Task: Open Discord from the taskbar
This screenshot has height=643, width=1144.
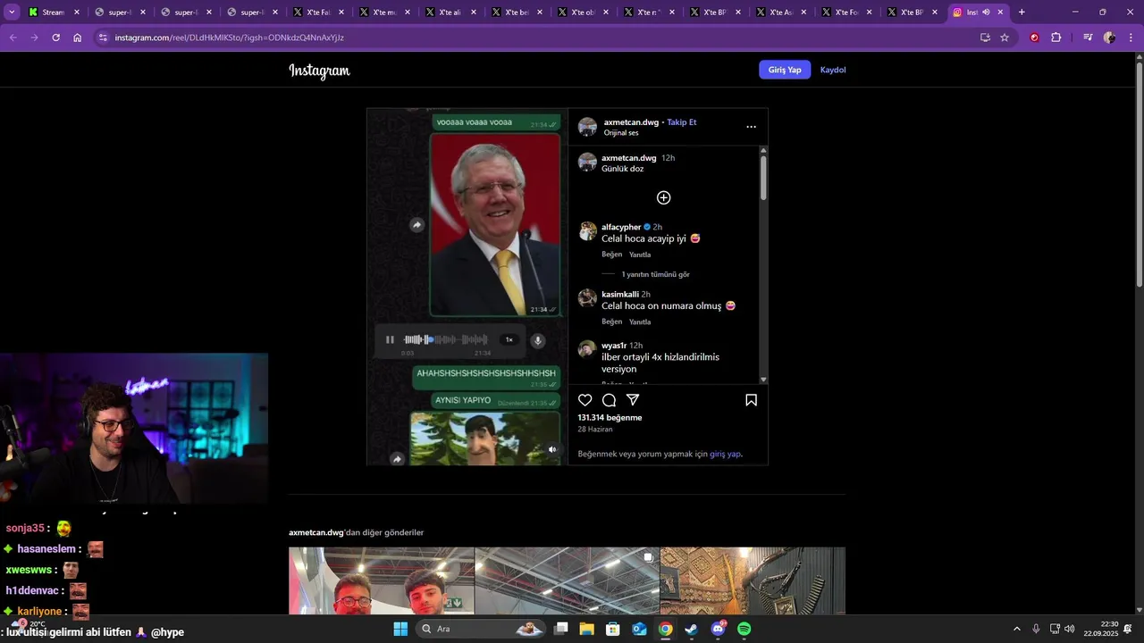Action: tap(718, 629)
